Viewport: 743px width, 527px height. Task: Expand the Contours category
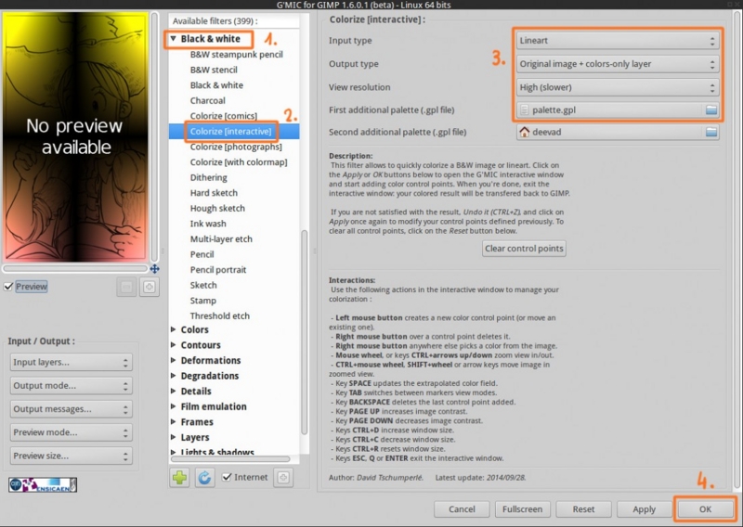[x=174, y=345]
